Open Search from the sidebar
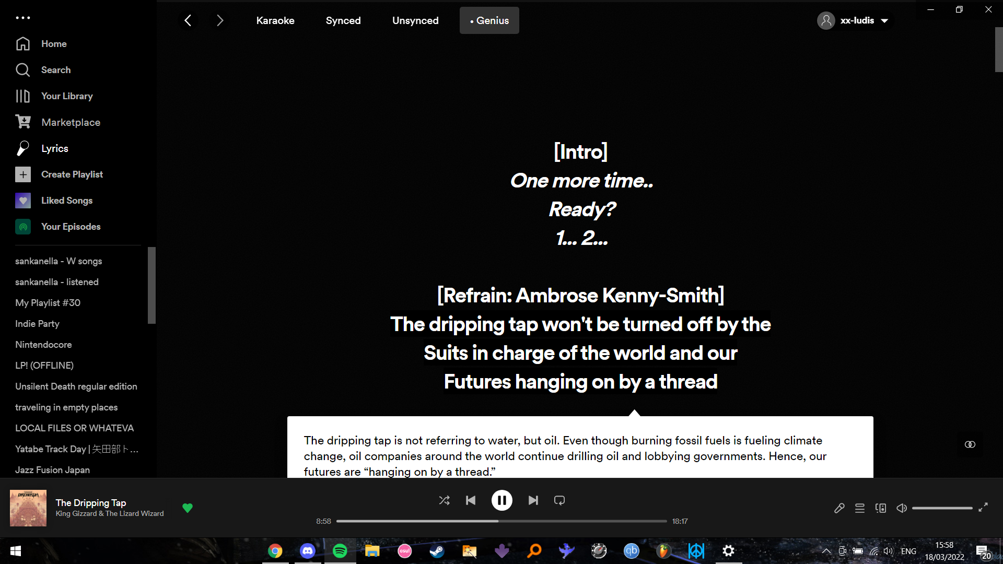Screen dimensions: 1003x564 tap(56, 69)
